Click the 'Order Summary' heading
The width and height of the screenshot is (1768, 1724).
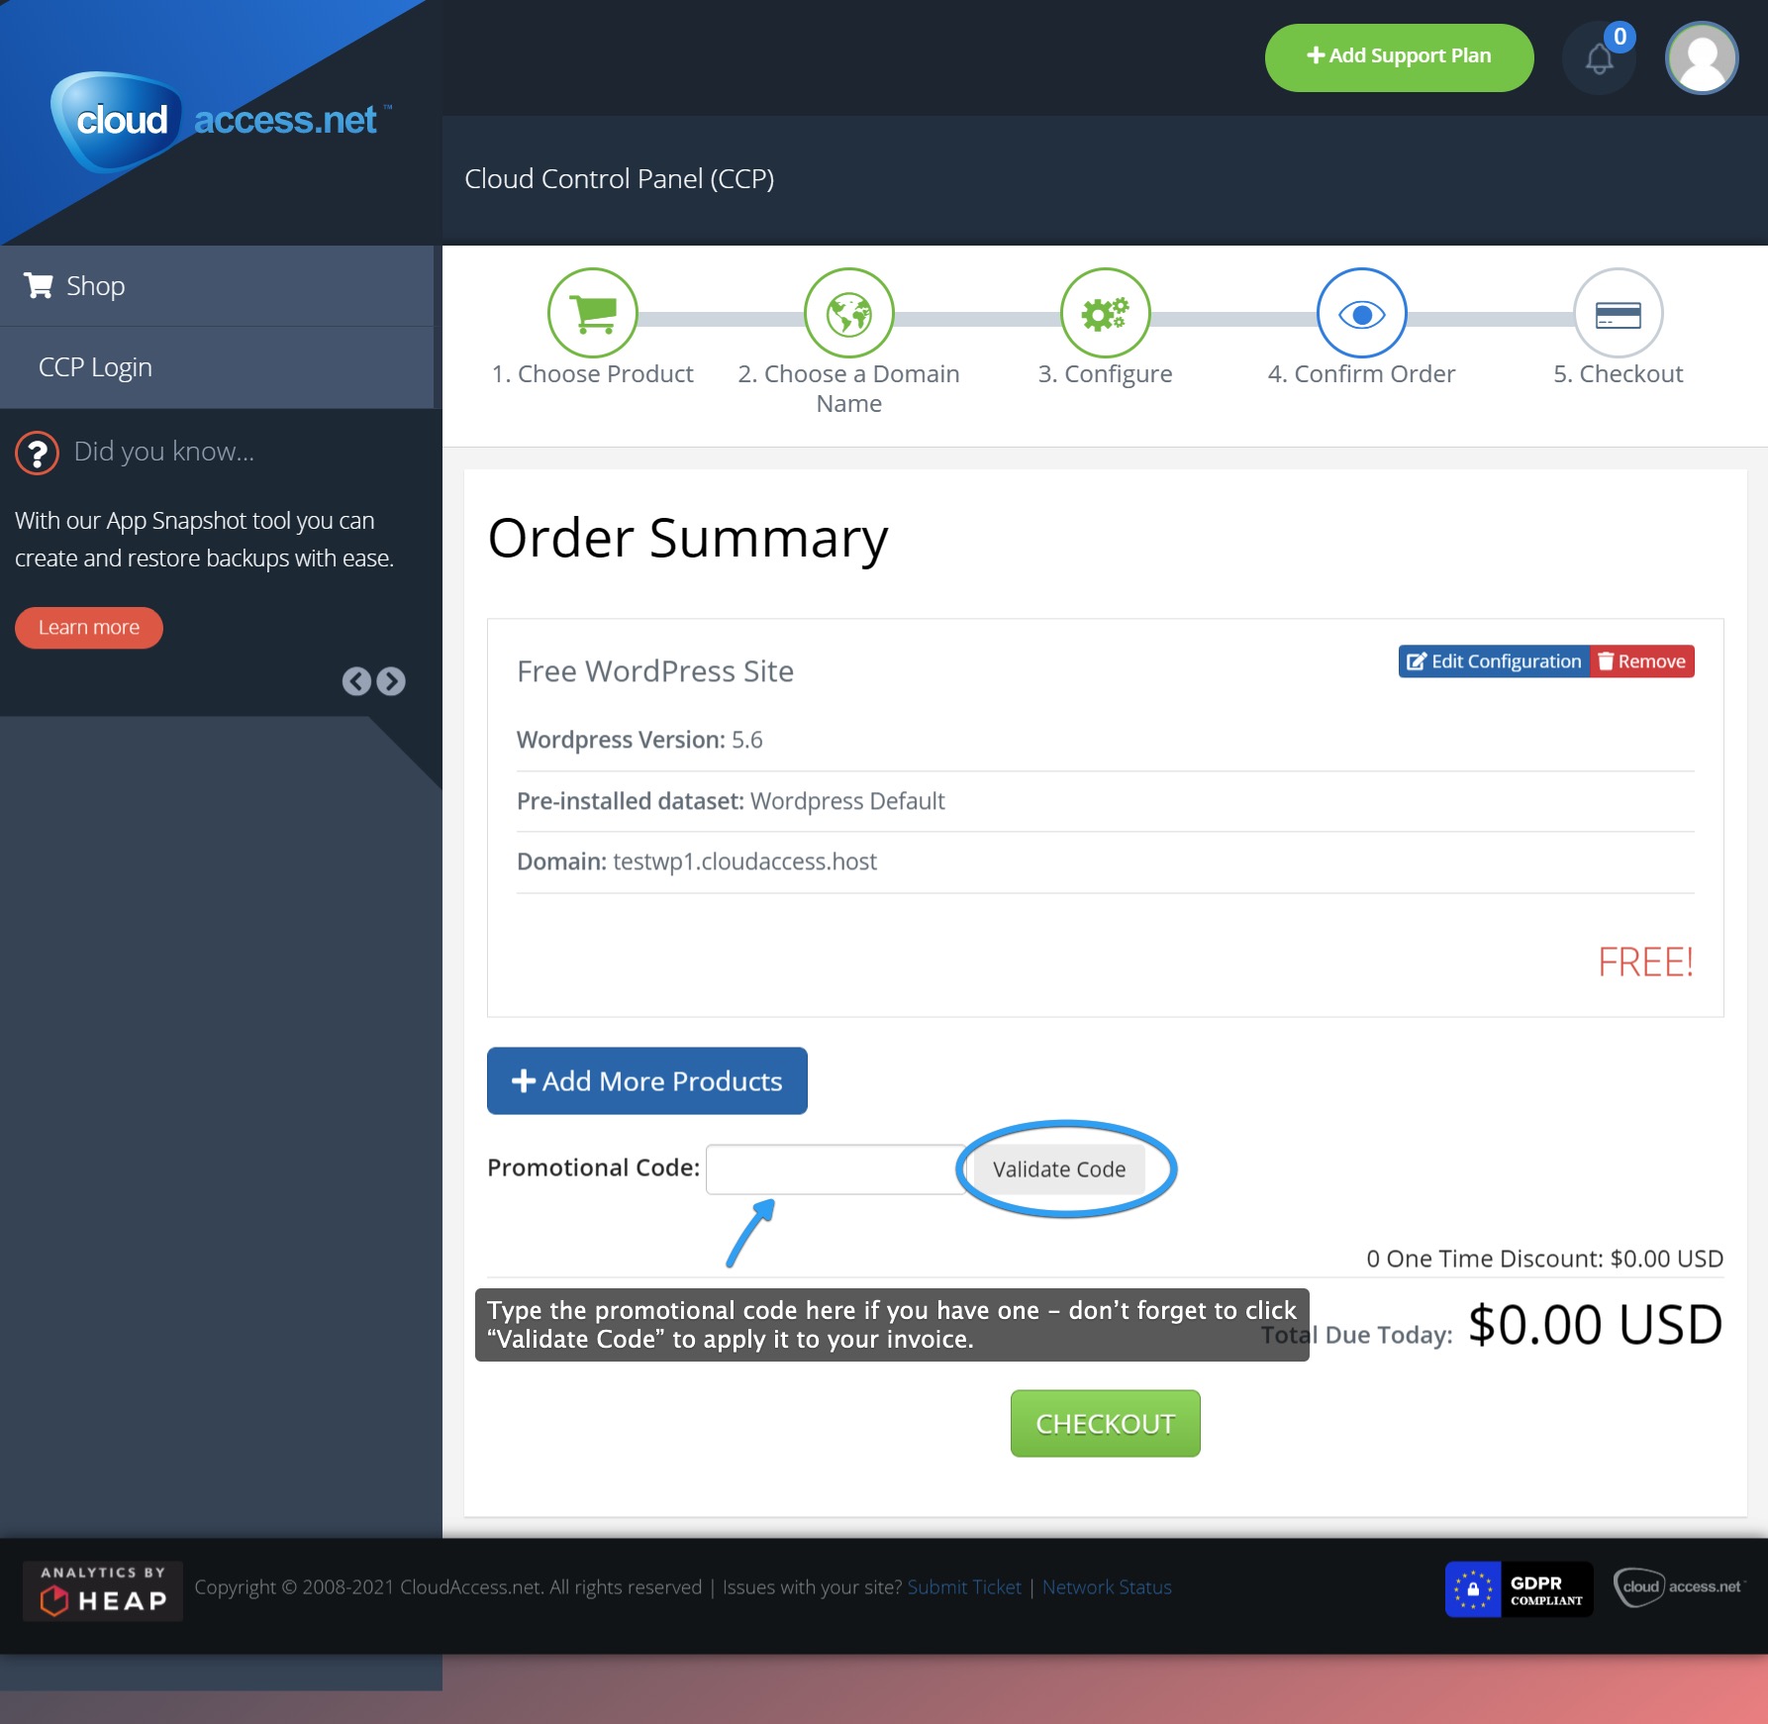point(689,540)
